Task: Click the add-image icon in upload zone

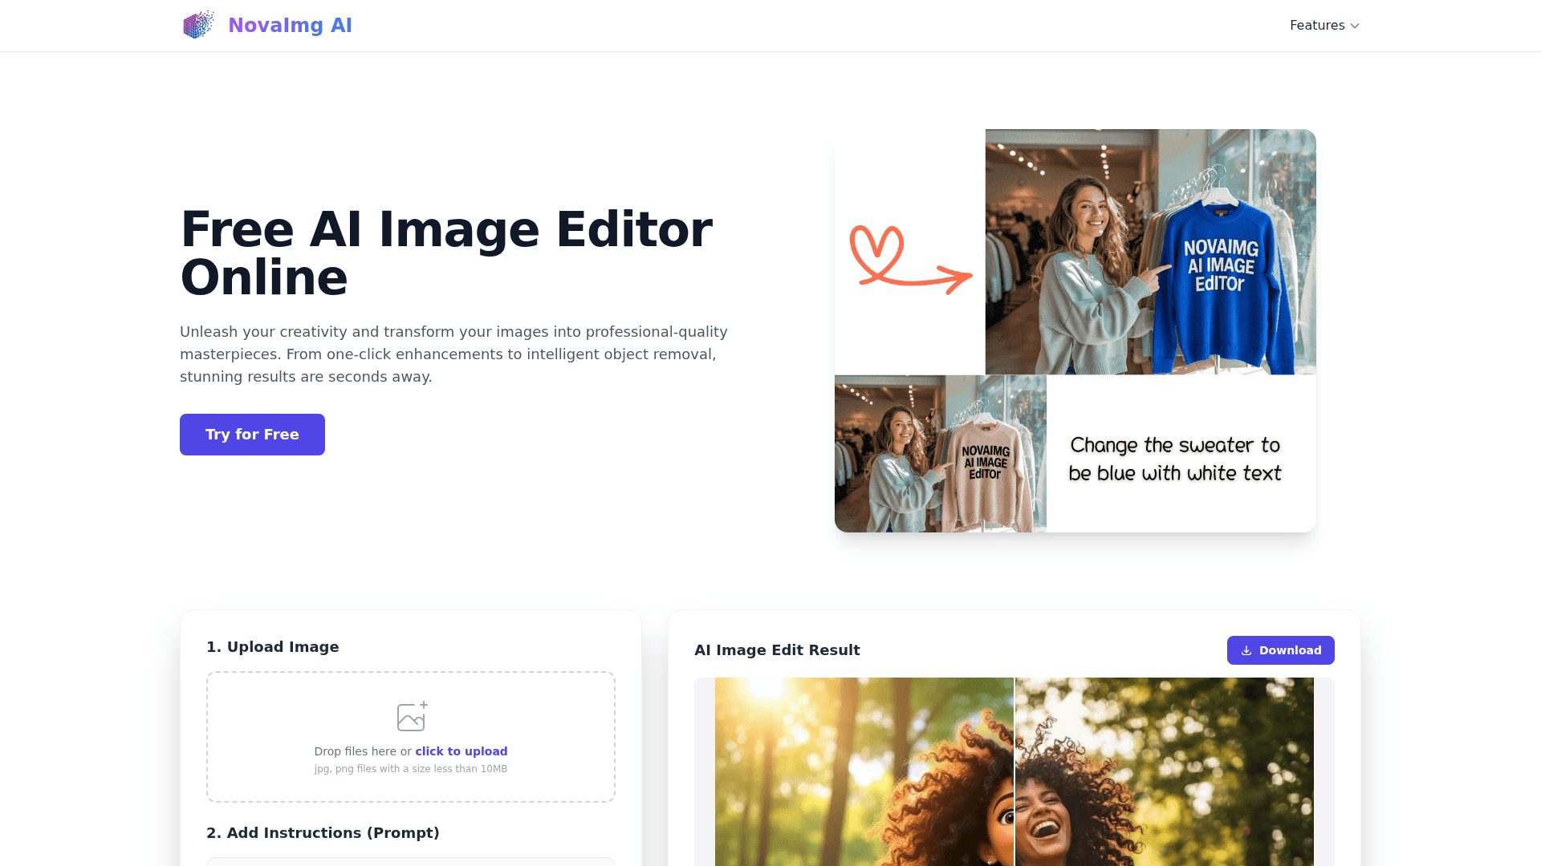Action: 412,716
